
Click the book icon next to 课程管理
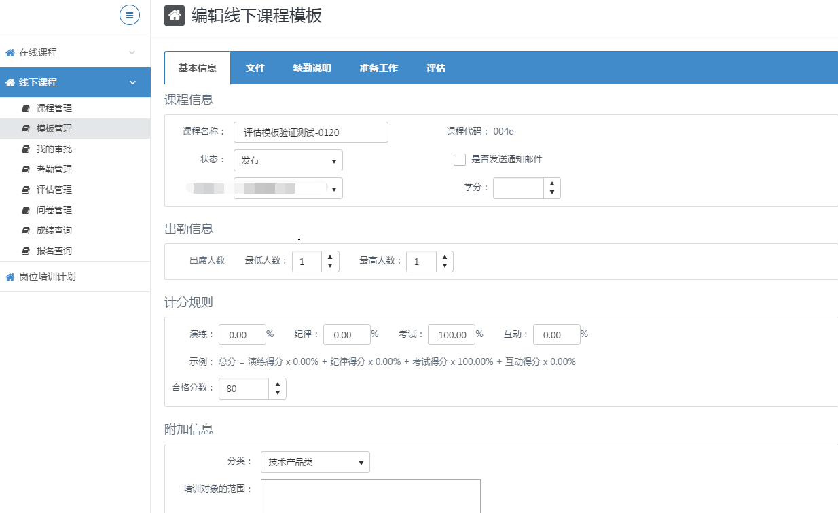[x=26, y=108]
